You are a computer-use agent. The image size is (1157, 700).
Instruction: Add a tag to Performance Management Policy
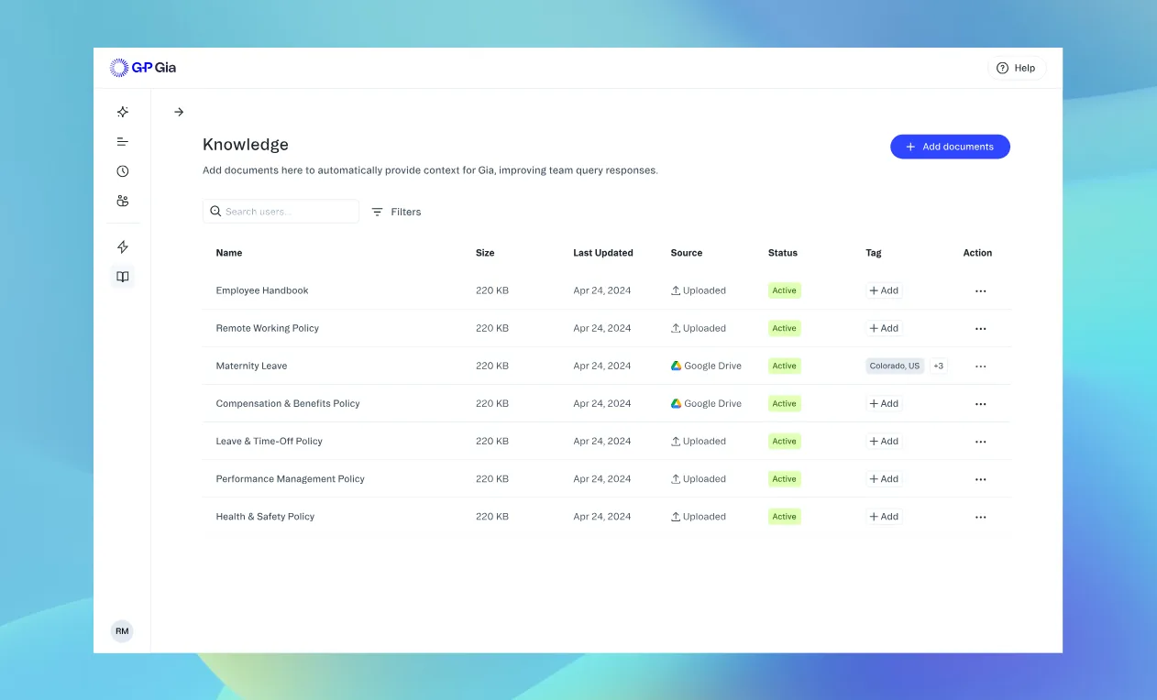click(x=884, y=479)
